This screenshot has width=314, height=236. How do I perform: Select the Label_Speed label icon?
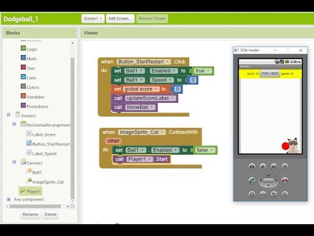point(29,153)
